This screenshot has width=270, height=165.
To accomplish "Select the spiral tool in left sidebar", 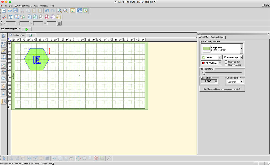I will 4,72.
